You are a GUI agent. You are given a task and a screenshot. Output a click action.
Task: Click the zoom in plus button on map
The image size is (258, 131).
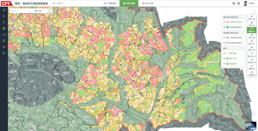point(254,114)
